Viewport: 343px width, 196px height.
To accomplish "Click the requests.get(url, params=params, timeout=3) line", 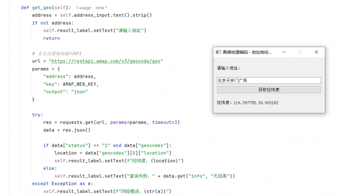I will pos(111,122).
